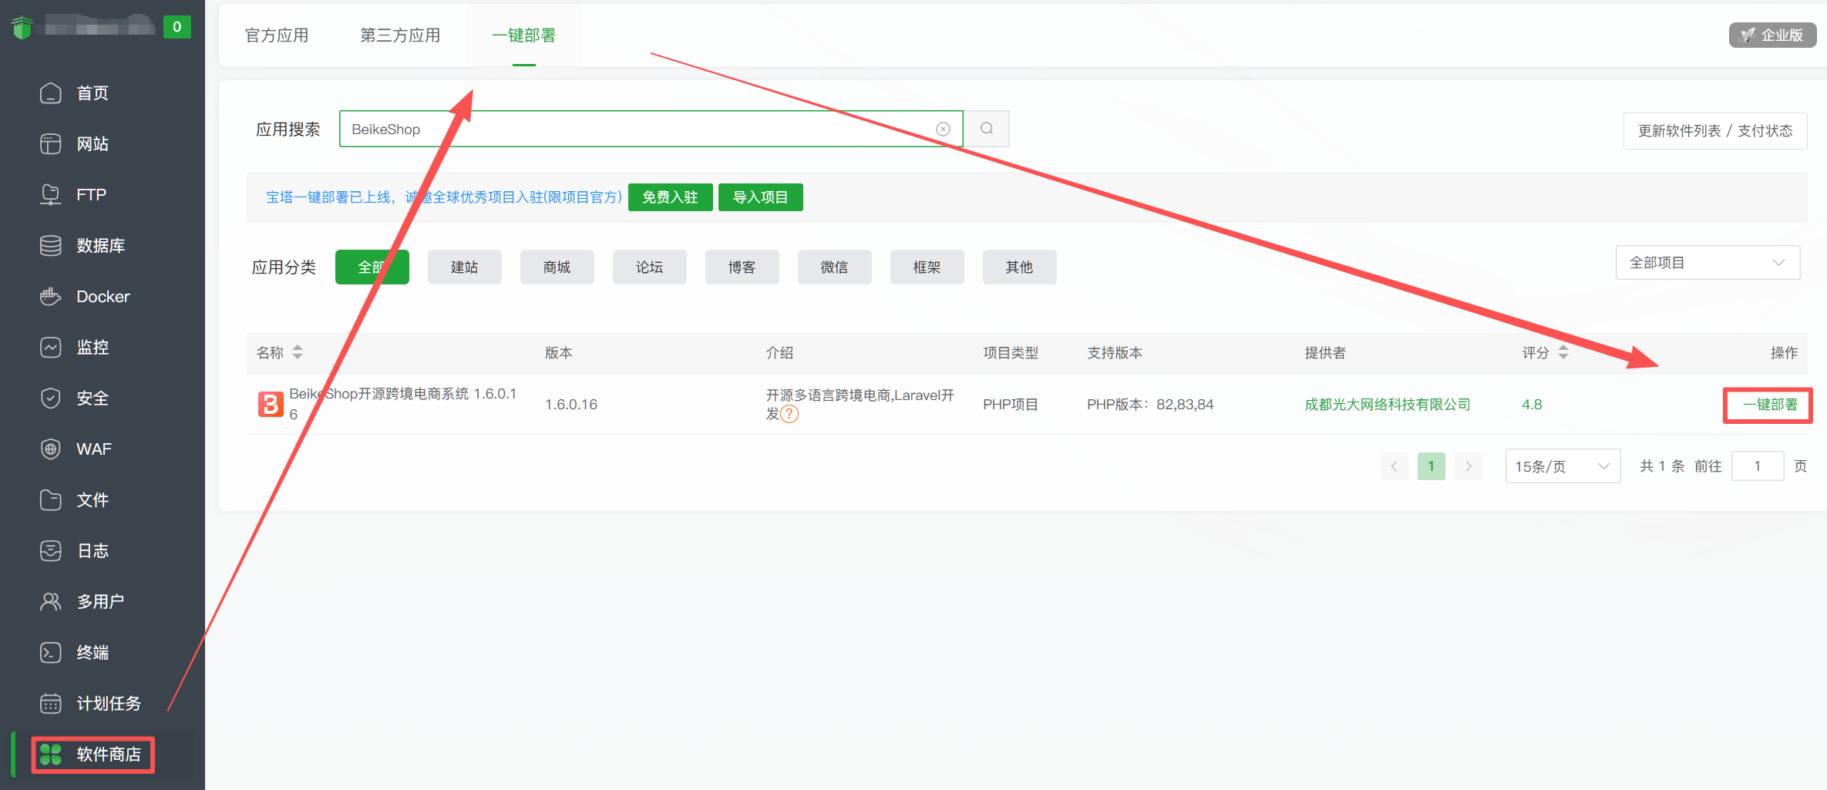Click the BeikeShop开源跨境电商系统 app name

point(403,404)
